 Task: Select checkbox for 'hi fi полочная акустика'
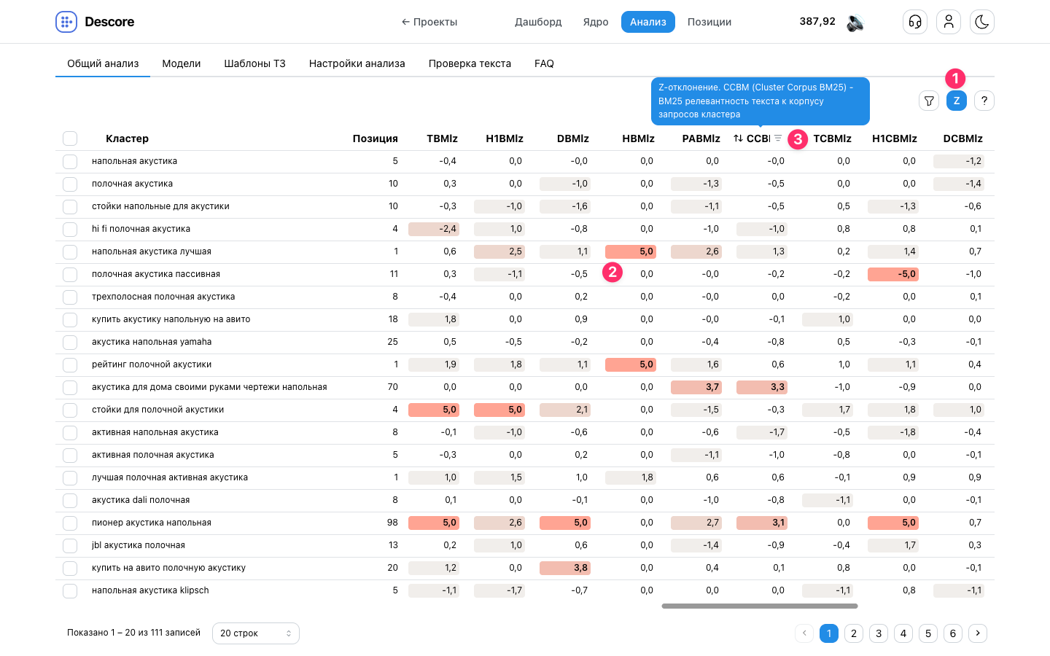tap(70, 229)
